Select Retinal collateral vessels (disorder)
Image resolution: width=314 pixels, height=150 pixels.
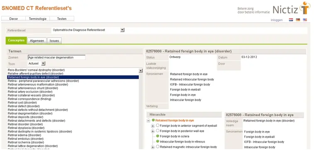point(31,95)
